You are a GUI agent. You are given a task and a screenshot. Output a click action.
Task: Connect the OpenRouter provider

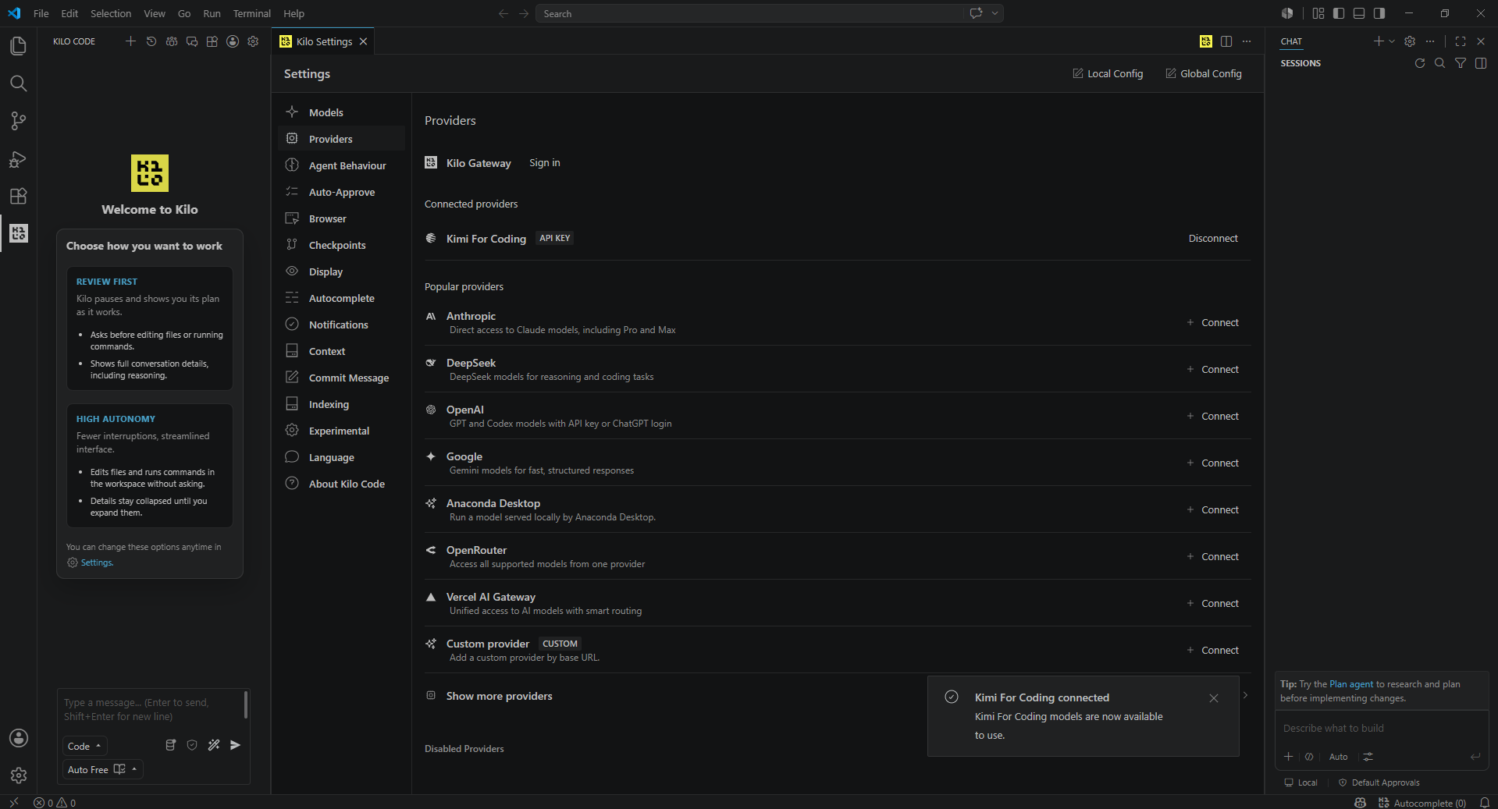1213,556
